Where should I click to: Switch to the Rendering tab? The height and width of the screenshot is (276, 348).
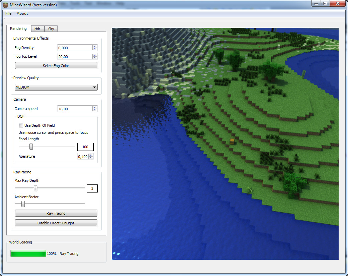18,29
